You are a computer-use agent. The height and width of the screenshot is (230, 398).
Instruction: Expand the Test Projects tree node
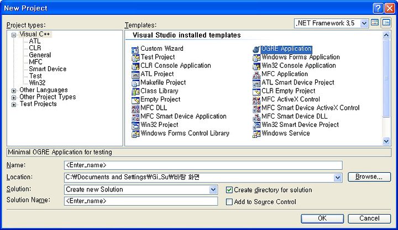[14, 104]
